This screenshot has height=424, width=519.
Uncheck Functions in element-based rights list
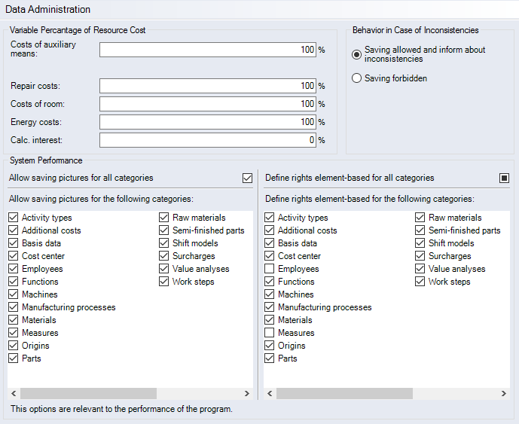270,282
